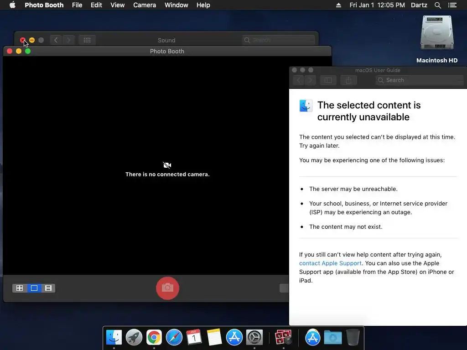Viewport: 467px width, 350px height.
Task: Toggle sidebar in macOS User Guide
Action: coord(328,80)
